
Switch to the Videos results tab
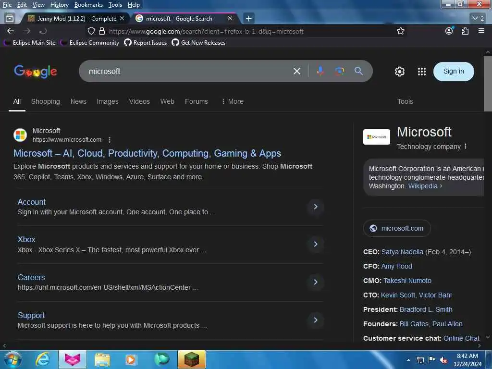click(139, 101)
